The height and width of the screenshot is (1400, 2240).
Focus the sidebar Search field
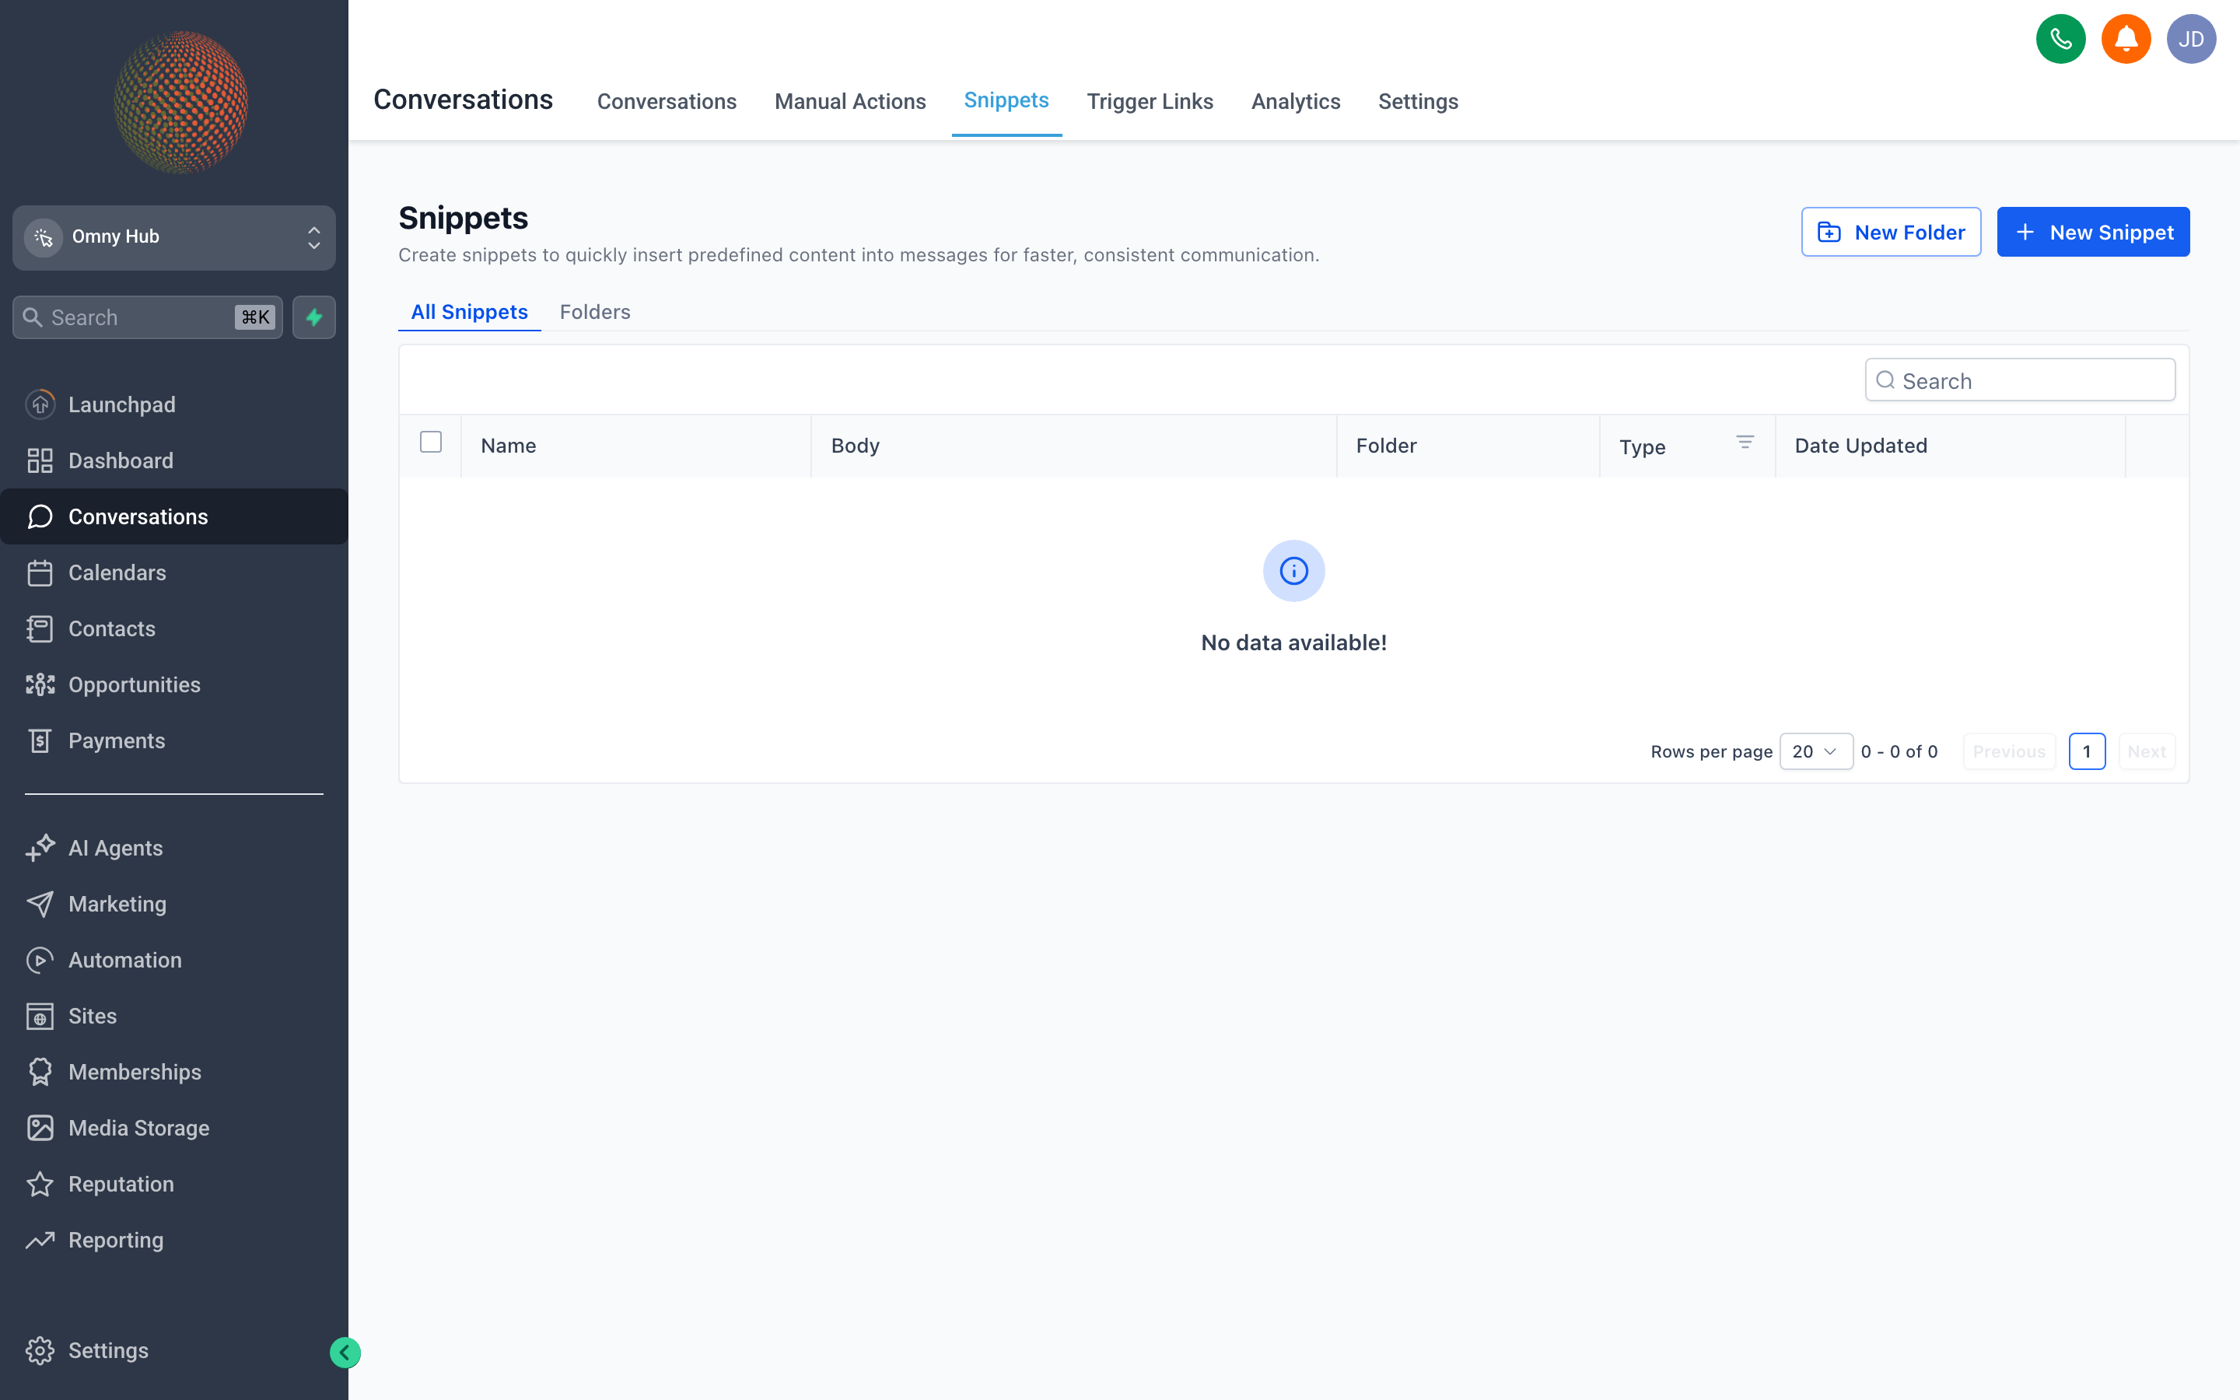tap(147, 317)
